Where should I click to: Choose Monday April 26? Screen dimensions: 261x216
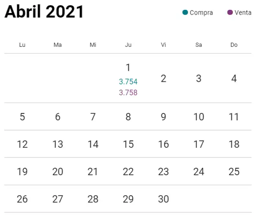tap(22, 199)
